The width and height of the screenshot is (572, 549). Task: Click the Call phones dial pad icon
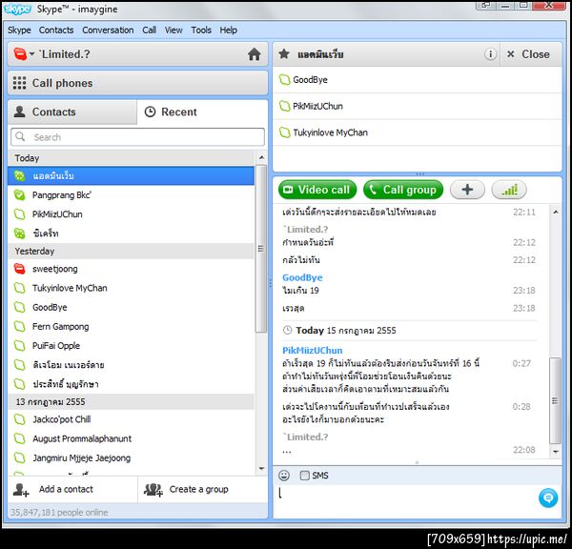(x=19, y=83)
